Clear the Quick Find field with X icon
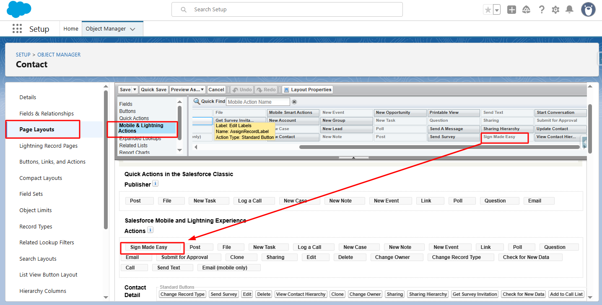The height and width of the screenshot is (305, 602). (294, 102)
